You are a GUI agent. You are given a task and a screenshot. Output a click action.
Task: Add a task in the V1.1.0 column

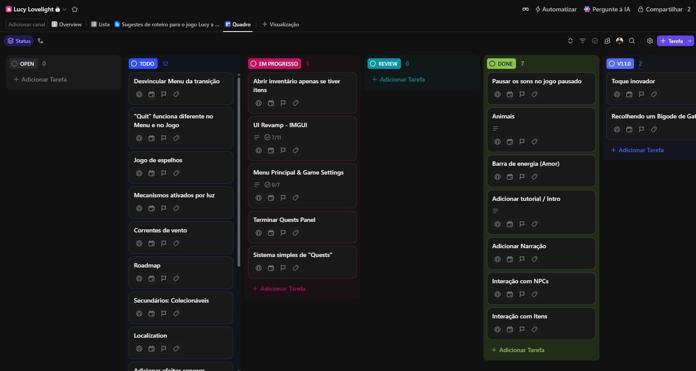pyautogui.click(x=638, y=150)
